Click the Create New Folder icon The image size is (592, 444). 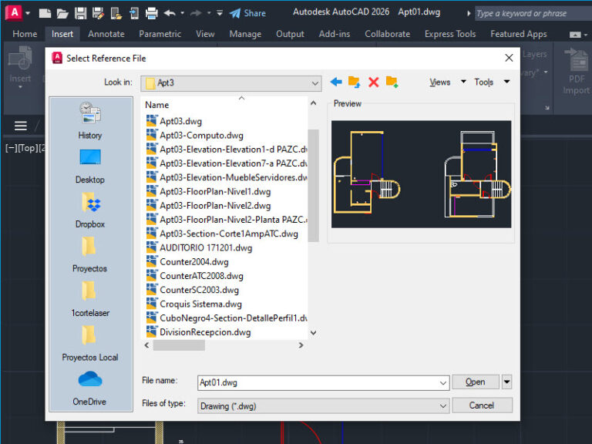(x=392, y=82)
